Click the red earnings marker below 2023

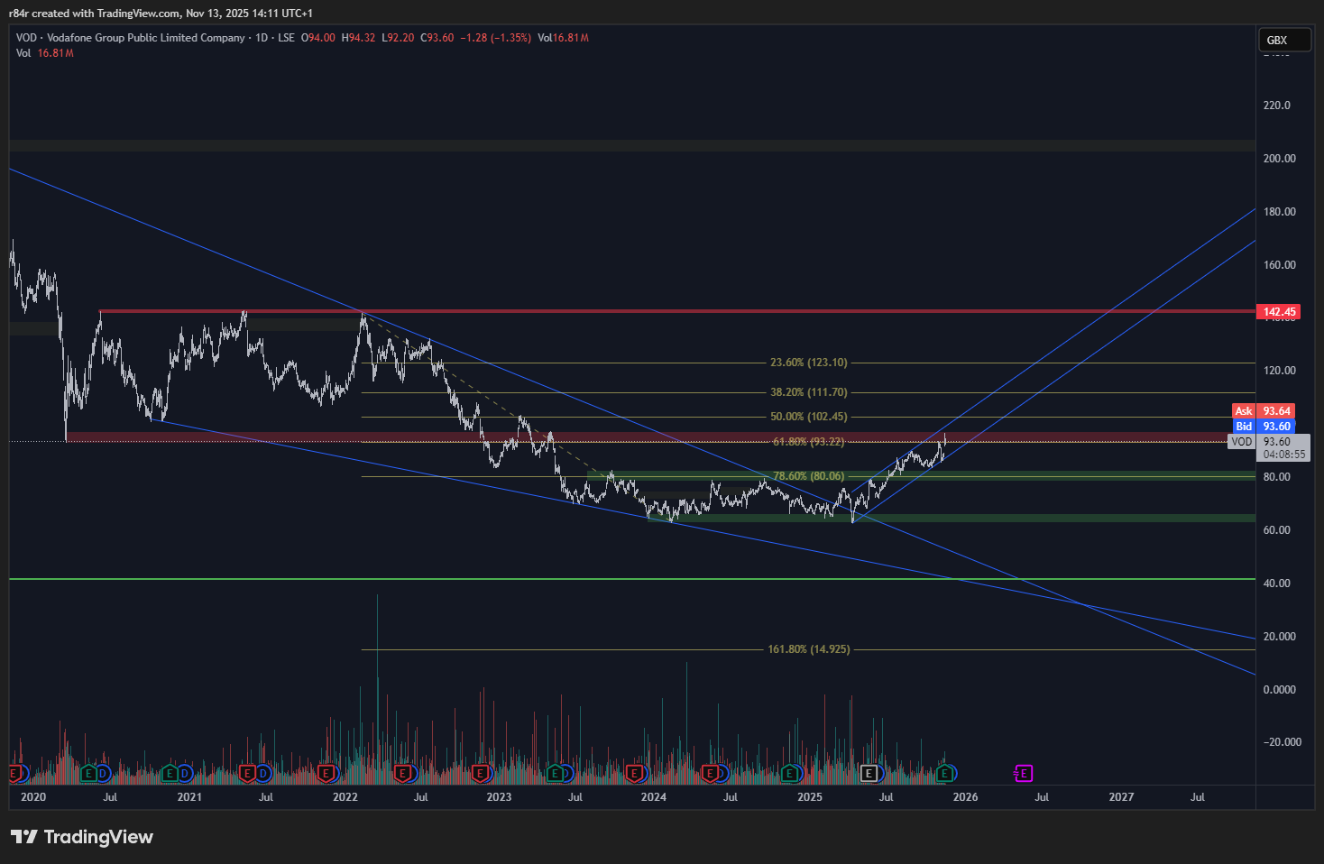480,773
